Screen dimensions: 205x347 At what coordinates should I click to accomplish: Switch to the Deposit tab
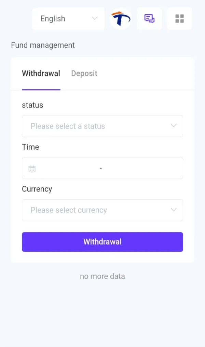tap(84, 73)
